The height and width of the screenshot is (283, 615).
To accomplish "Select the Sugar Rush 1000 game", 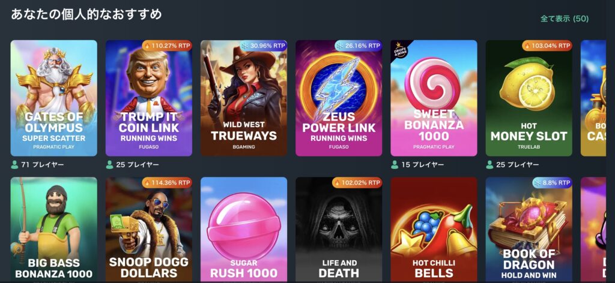I will point(244,230).
